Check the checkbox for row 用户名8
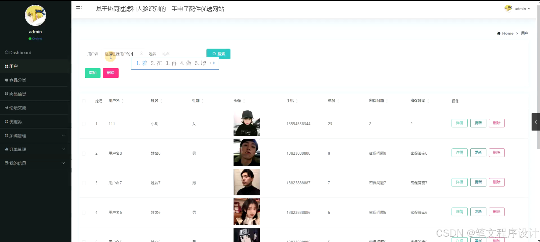The width and height of the screenshot is (540, 242). tap(84, 154)
